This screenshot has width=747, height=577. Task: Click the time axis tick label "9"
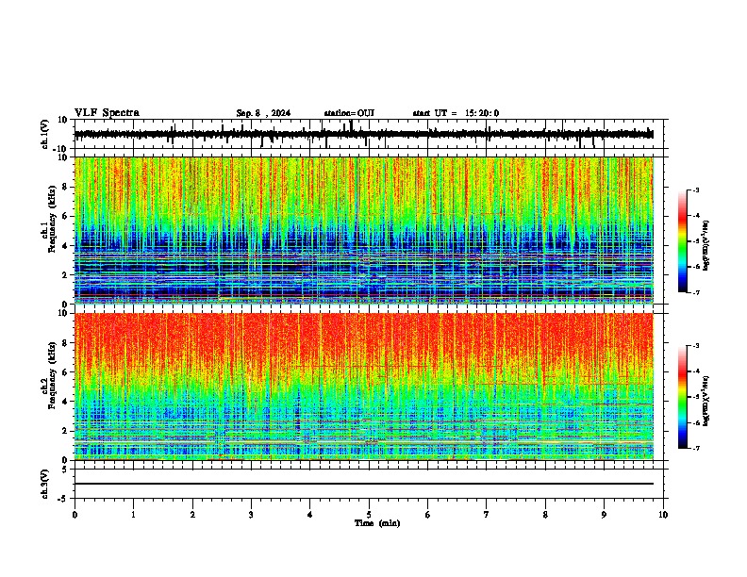(604, 515)
